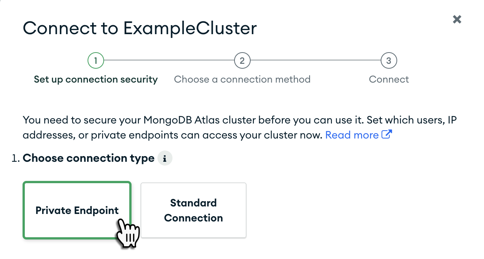Click the step 3 circle in the stepper

[389, 60]
